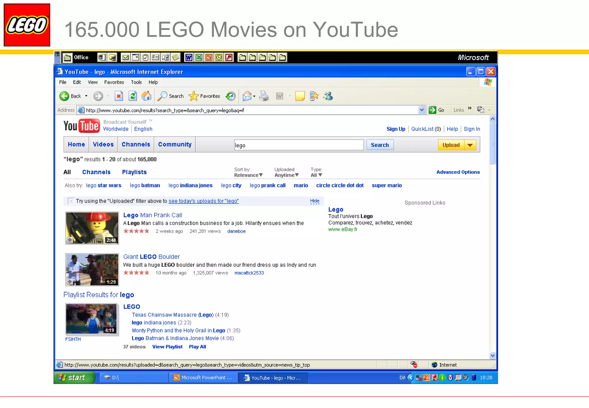Click the Home page icon
This screenshot has height=408, width=589.
[x=146, y=96]
